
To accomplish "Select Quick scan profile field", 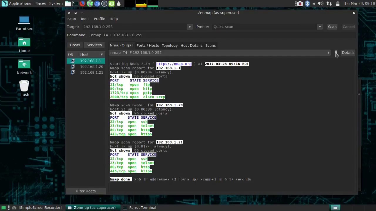I will [264, 27].
